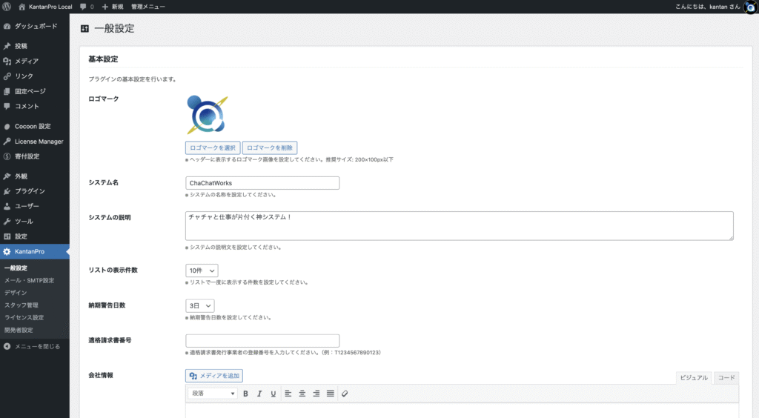This screenshot has width=759, height=418.
Task: Open the user avatar in top bar
Action: point(750,7)
